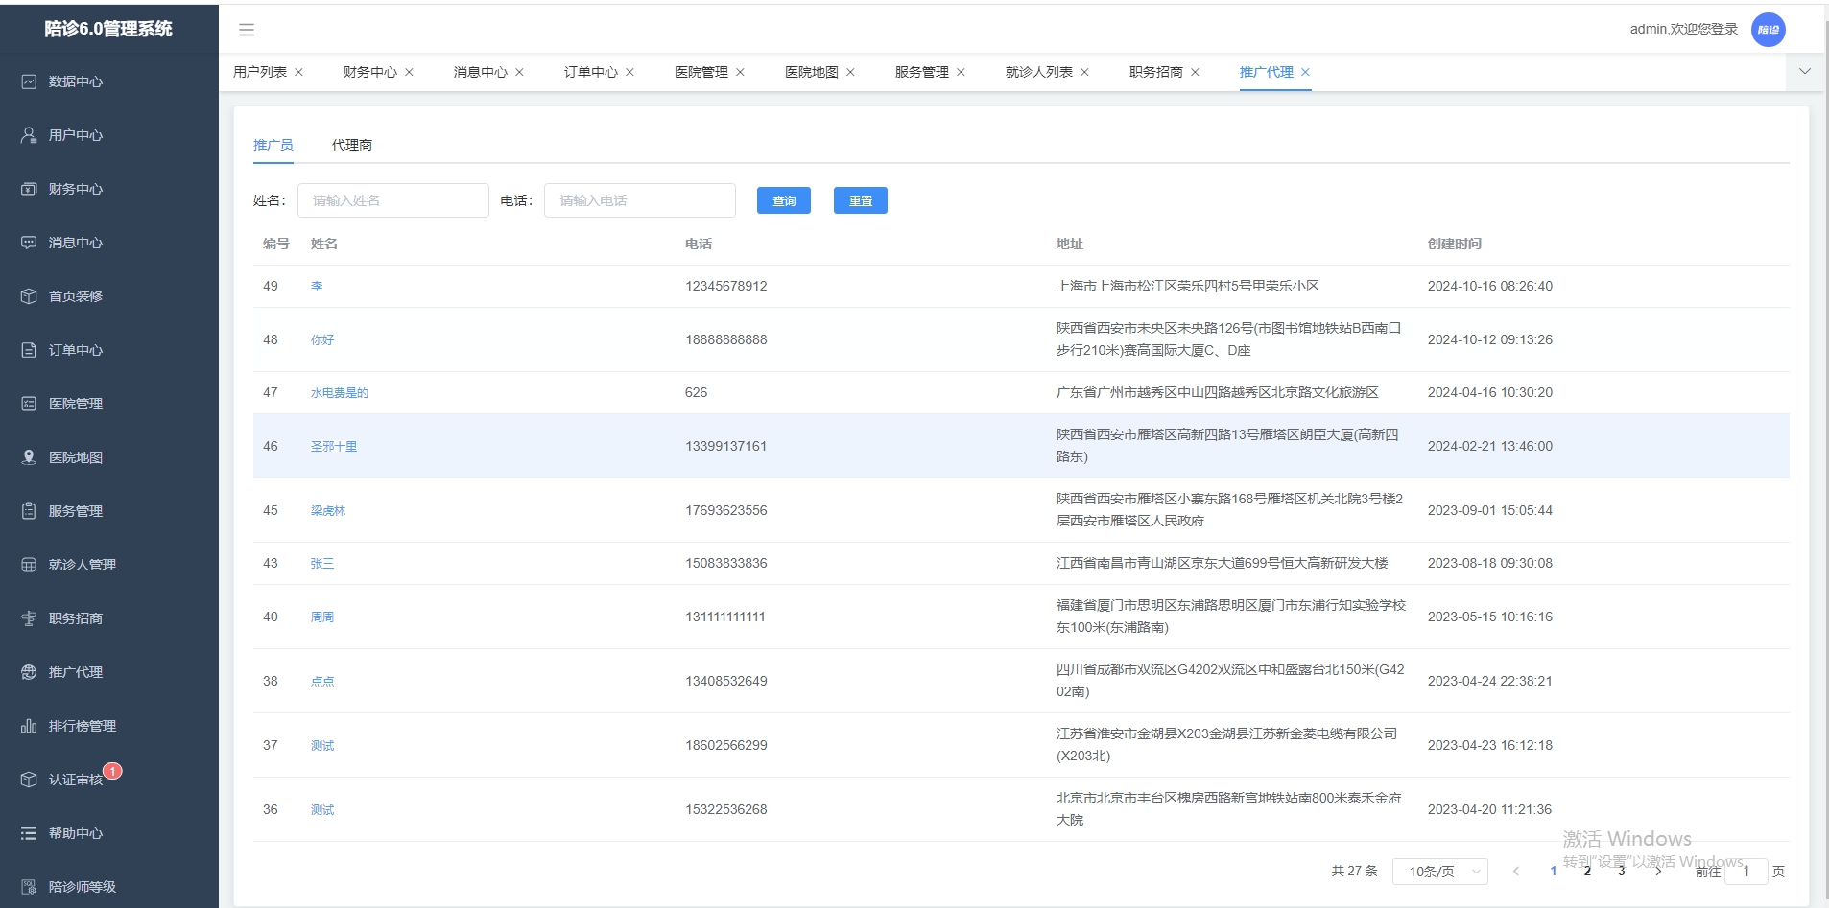The image size is (1829, 908).
Task: Go to the next page arrow
Action: 1657,872
